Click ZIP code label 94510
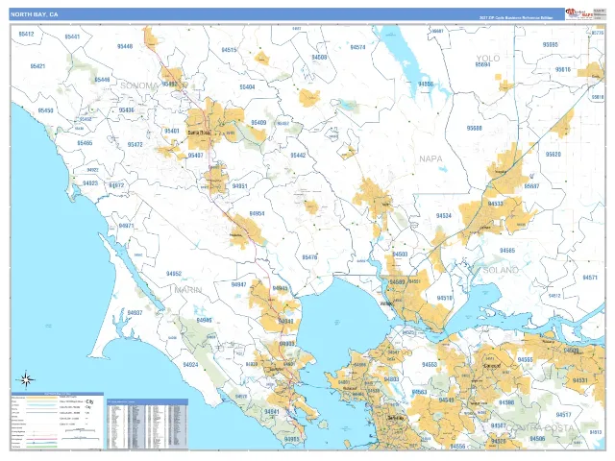 click(x=445, y=299)
